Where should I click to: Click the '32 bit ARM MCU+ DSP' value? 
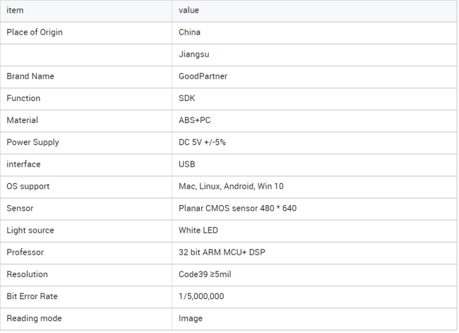[222, 252]
